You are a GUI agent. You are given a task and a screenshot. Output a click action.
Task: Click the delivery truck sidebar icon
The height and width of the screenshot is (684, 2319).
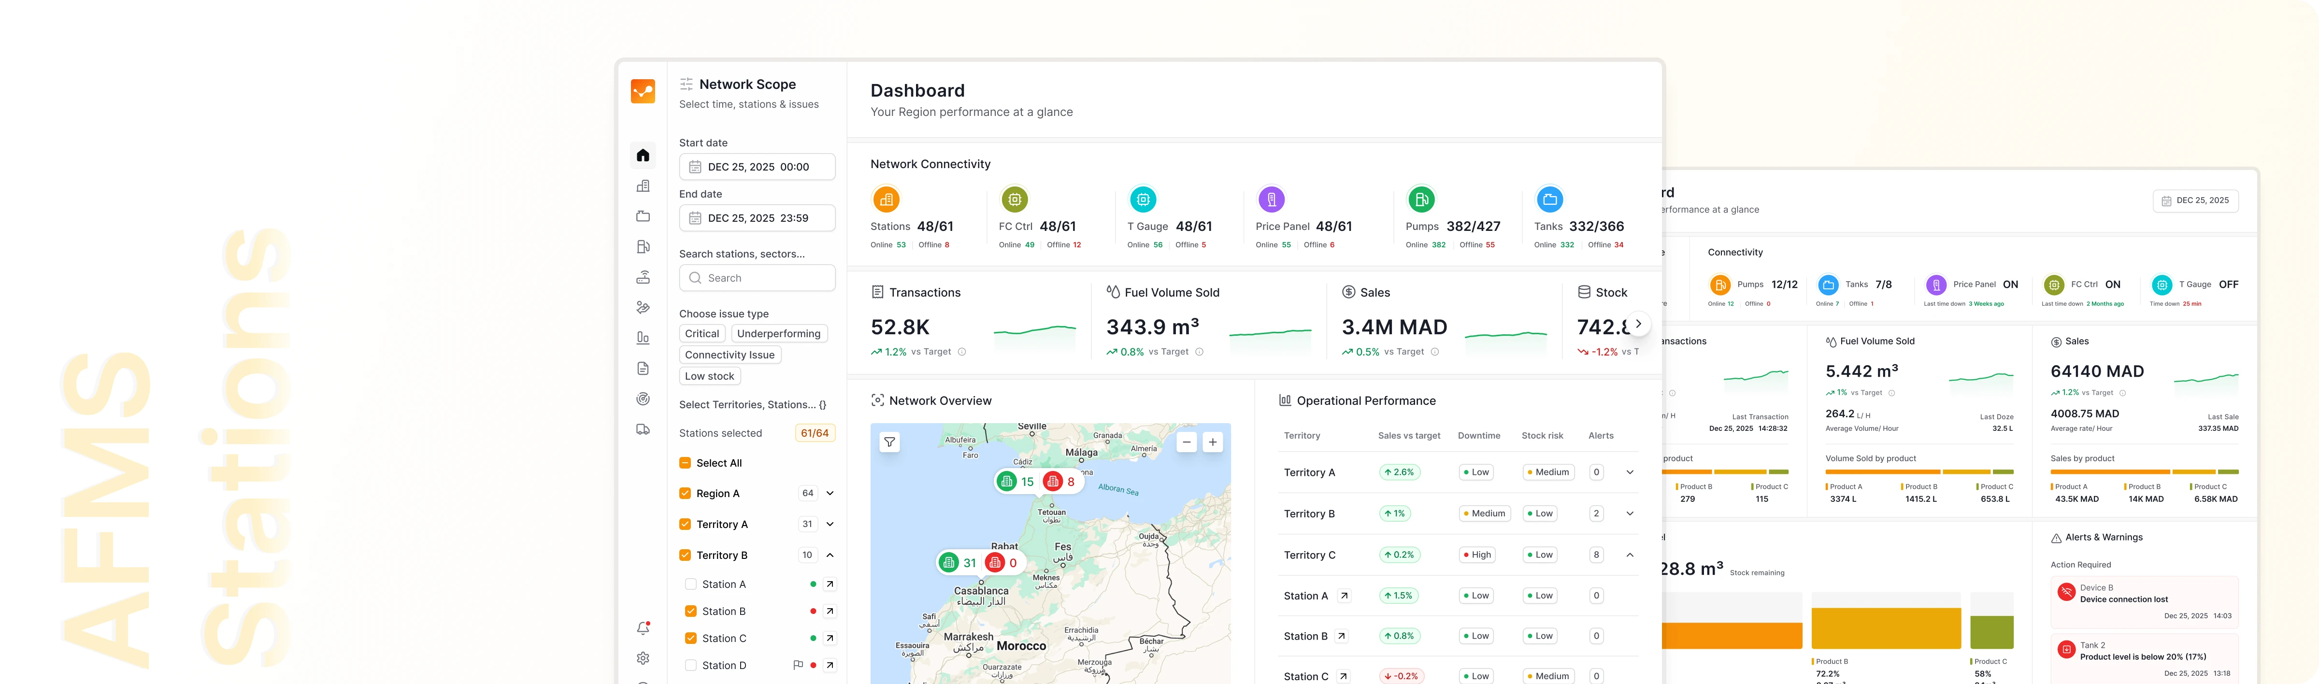click(643, 429)
